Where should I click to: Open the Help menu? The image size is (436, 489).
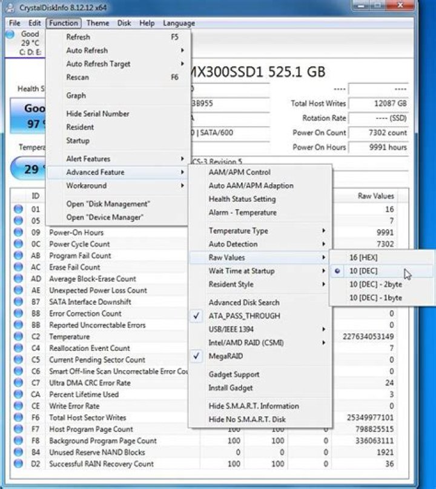coord(147,23)
